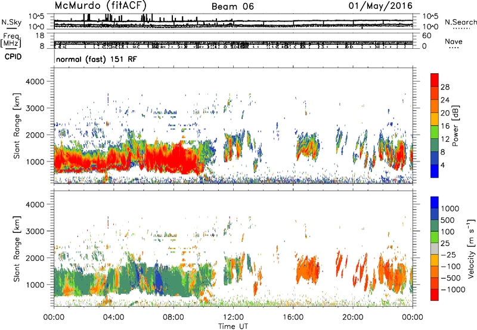
Task: Select the '24' power colorbar label
Action: [445, 100]
